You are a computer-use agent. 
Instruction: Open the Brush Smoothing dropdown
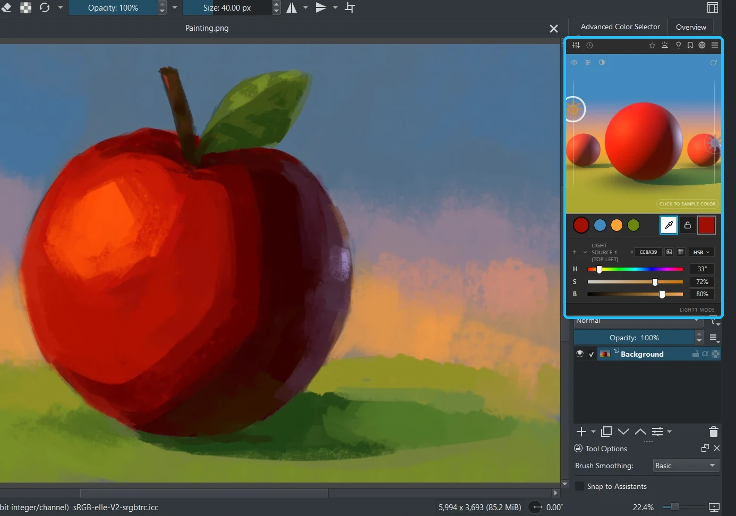[x=686, y=466]
